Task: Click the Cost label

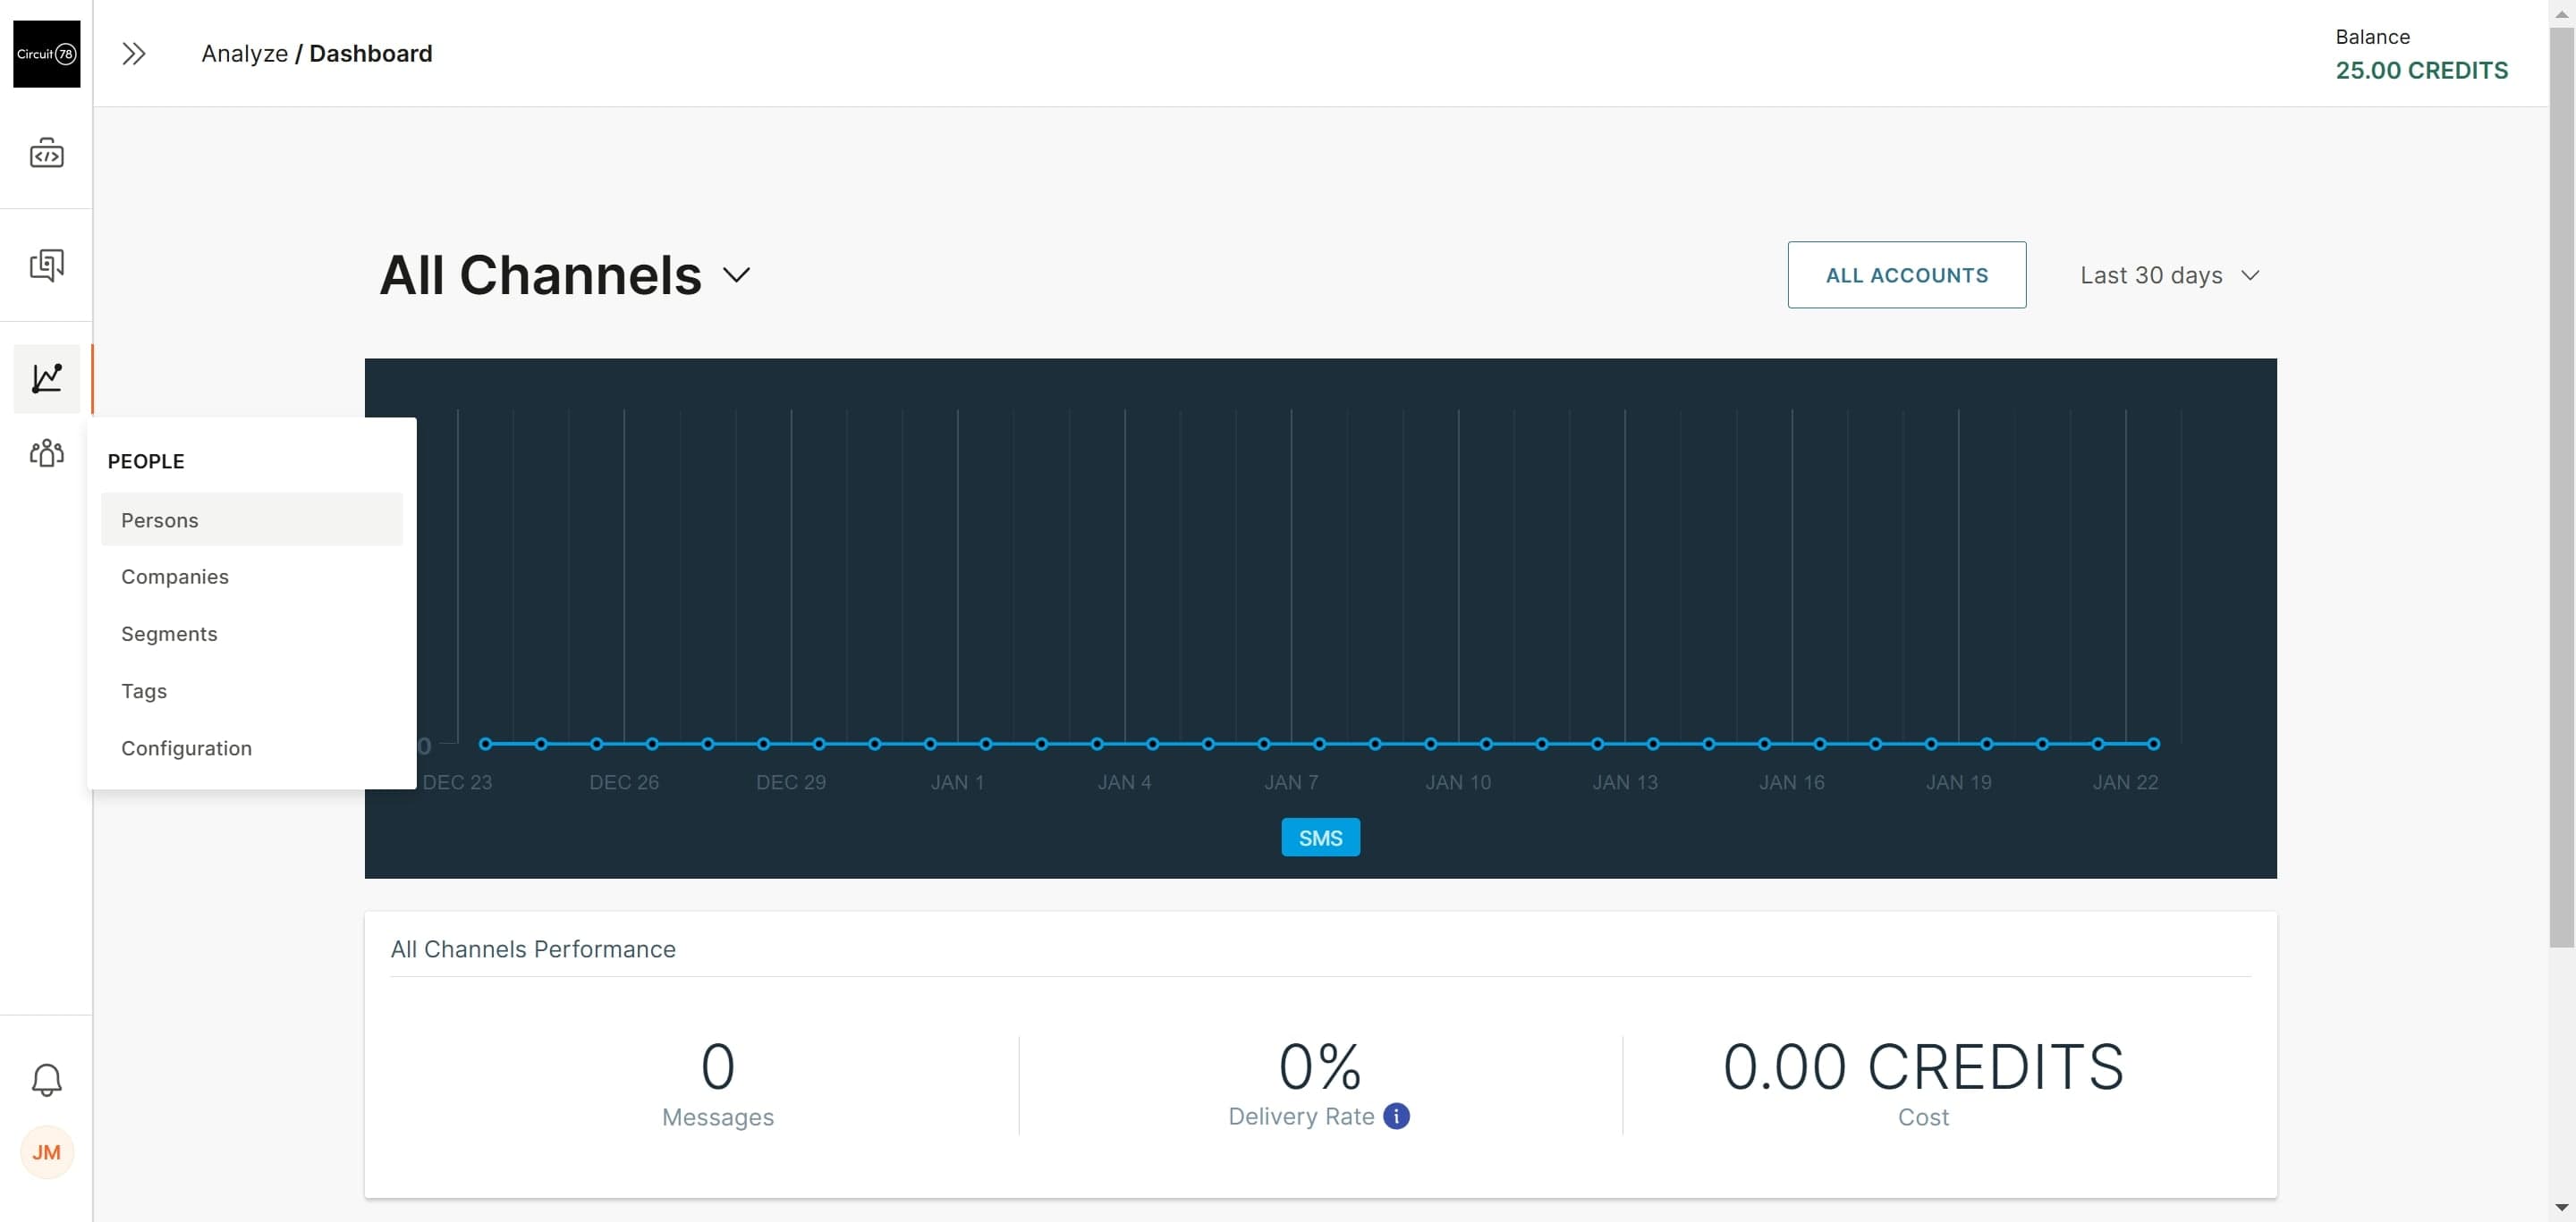Action: click(1923, 1117)
